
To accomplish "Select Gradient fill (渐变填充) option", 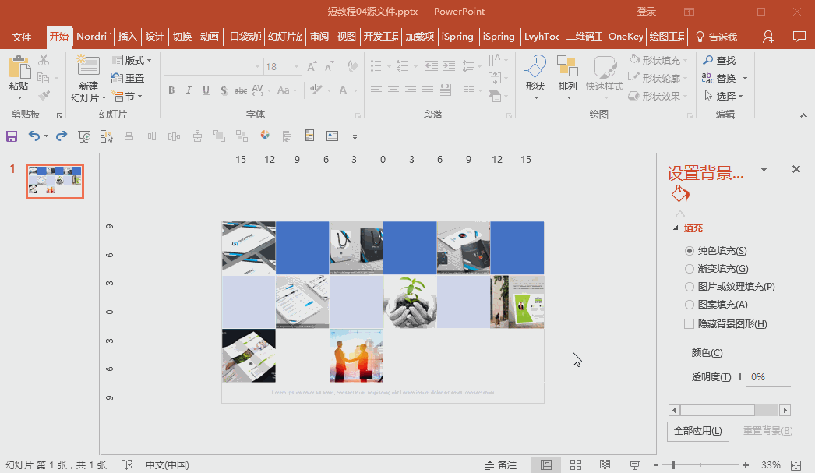I will click(x=716, y=269).
